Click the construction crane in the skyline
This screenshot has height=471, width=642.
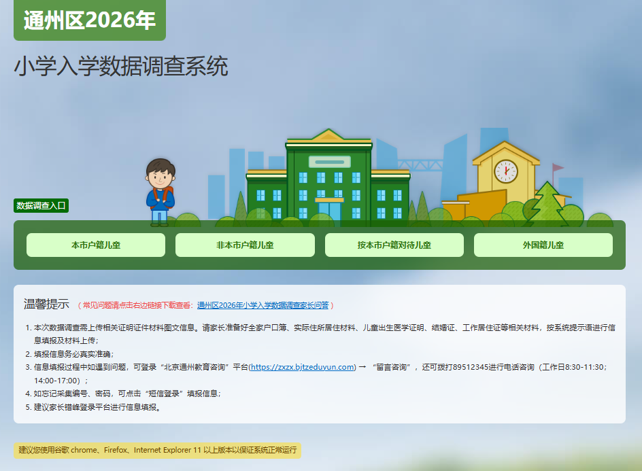point(418,164)
